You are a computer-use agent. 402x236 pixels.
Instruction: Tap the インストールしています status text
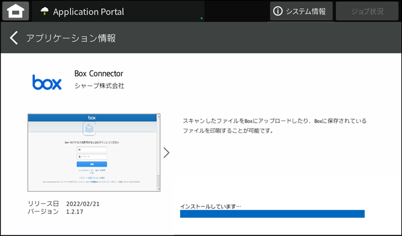point(210,206)
